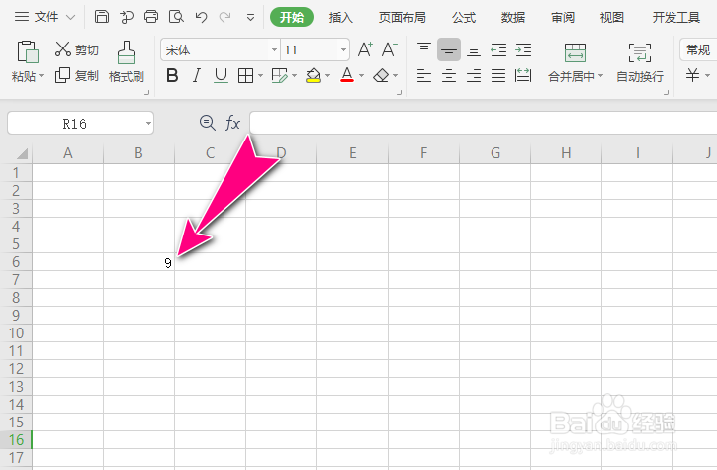The width and height of the screenshot is (717, 470).
Task: Open Print Preview from quick access toolbar
Action: click(176, 17)
